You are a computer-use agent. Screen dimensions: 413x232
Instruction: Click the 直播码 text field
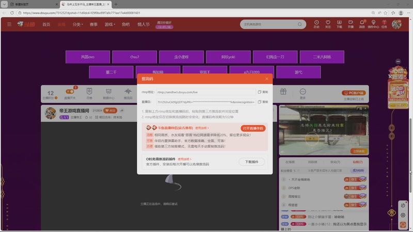(206, 102)
